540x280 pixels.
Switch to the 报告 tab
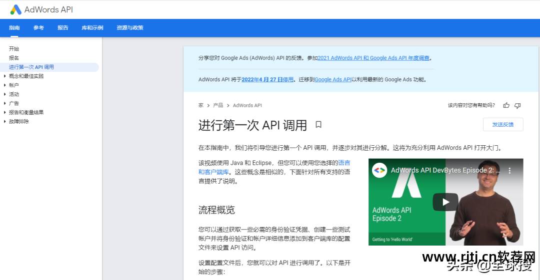coord(62,28)
